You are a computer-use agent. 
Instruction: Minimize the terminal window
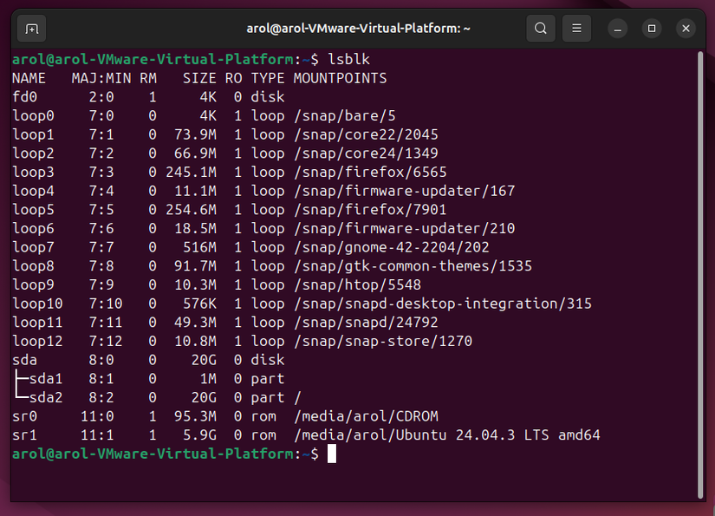tap(616, 29)
